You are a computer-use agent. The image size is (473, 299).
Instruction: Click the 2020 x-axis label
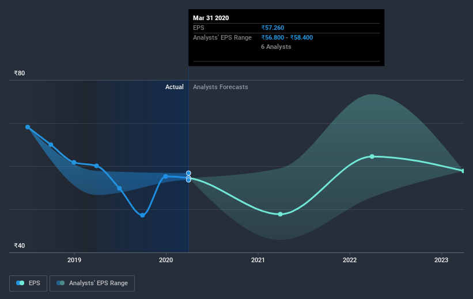(x=166, y=260)
